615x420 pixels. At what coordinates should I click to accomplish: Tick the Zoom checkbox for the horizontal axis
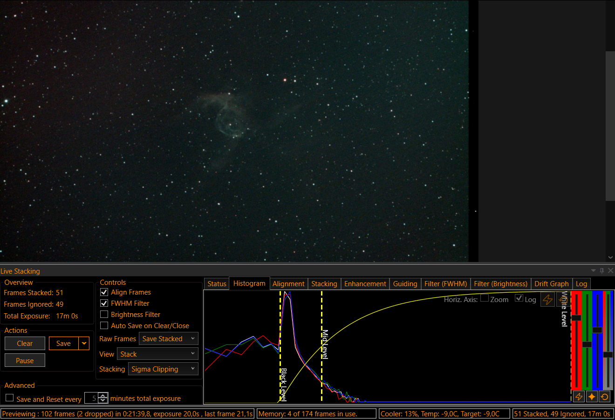(x=485, y=299)
